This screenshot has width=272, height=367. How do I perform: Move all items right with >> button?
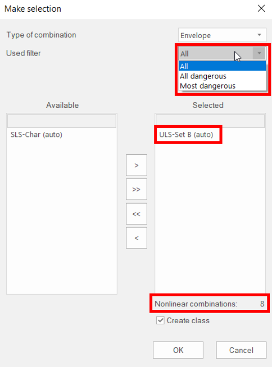[x=137, y=189]
